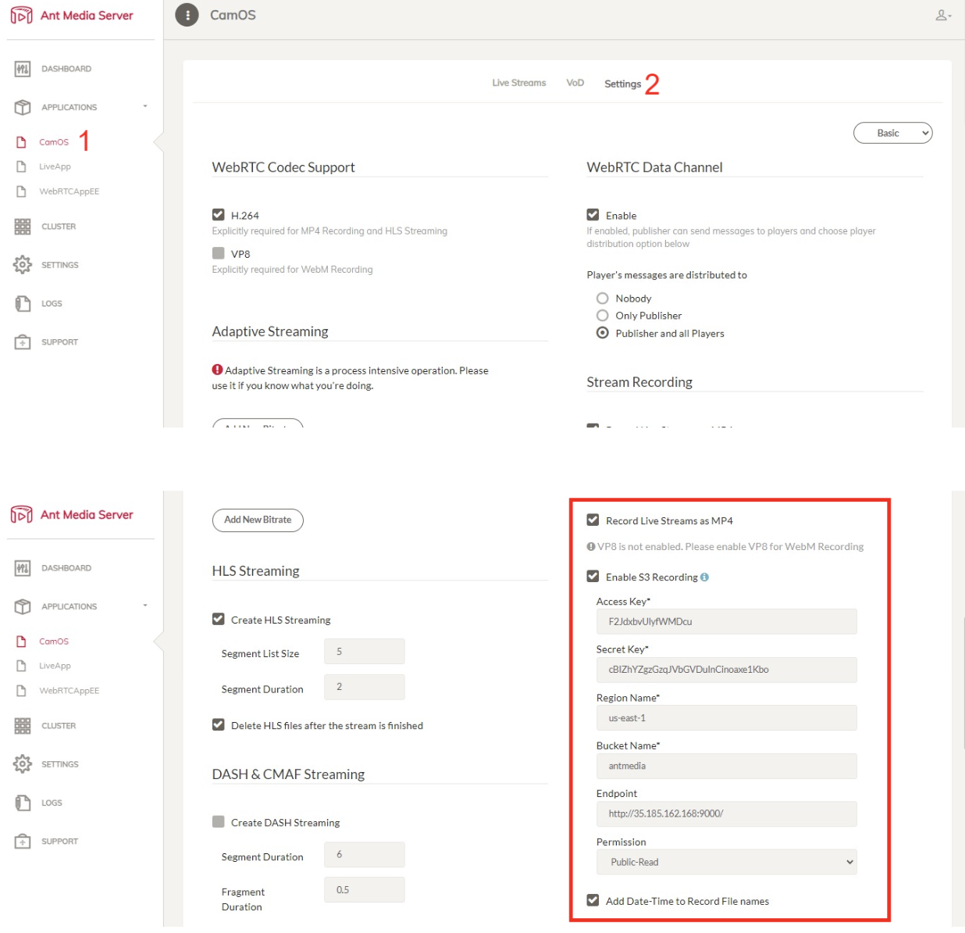Click the Applications cube icon in the lower sidebar
The height and width of the screenshot is (933, 965).
pyautogui.click(x=23, y=606)
